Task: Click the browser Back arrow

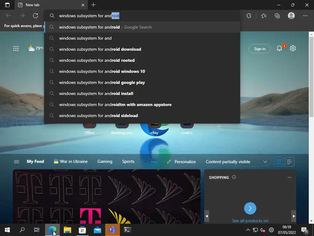Action: point(8,16)
